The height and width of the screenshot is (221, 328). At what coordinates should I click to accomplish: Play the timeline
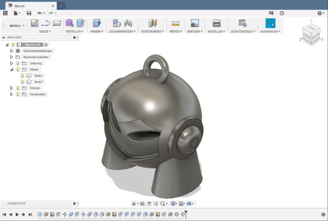pyautogui.click(x=17, y=214)
